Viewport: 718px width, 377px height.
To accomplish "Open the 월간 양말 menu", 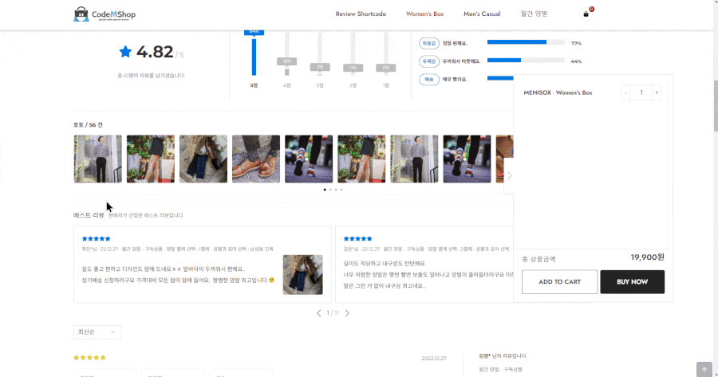I will (534, 14).
